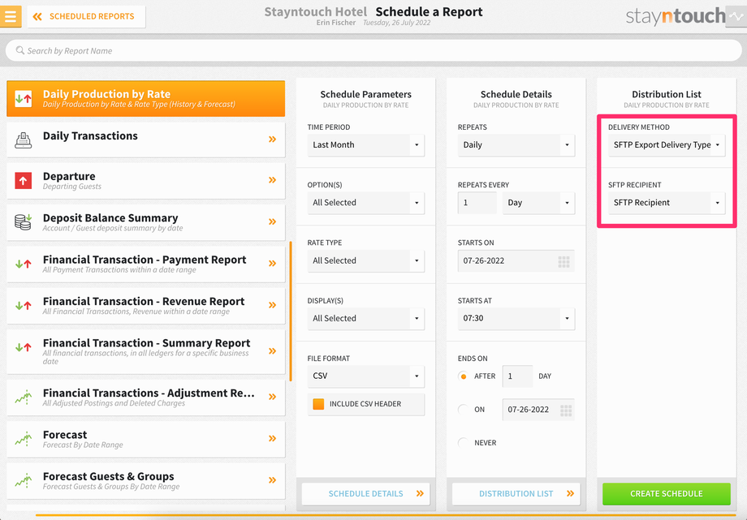This screenshot has width=747, height=520.
Task: Open the hamburger main menu
Action: click(11, 16)
